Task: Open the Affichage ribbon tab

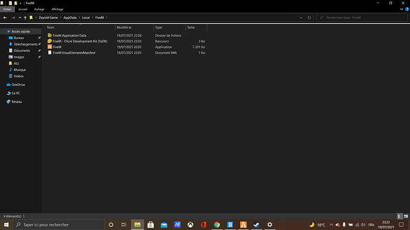Action: [57, 9]
